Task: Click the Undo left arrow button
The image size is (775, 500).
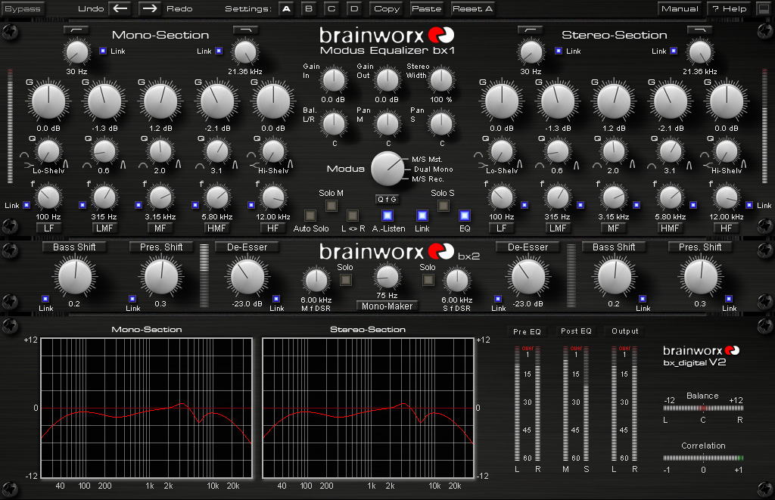Action: click(x=120, y=8)
